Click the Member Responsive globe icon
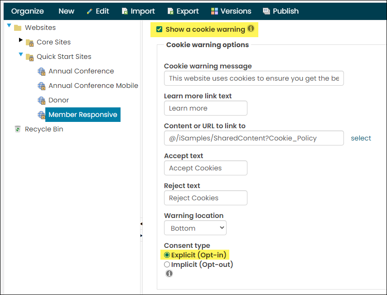The height and width of the screenshot is (295, 387). point(41,115)
